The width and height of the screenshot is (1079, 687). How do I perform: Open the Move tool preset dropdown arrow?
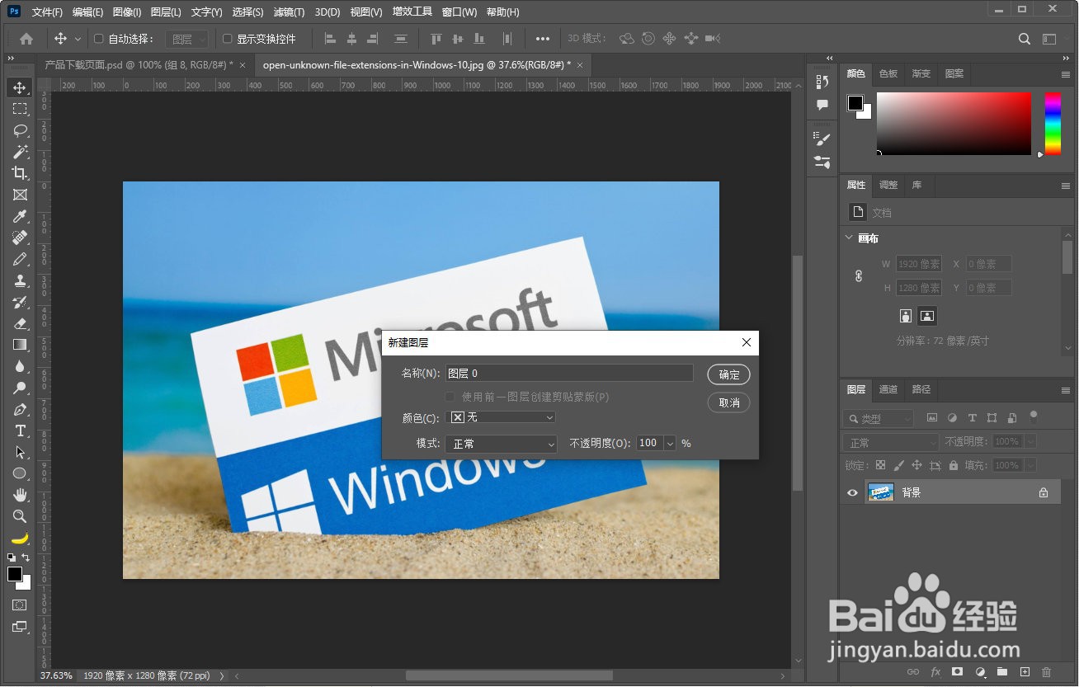click(x=78, y=38)
